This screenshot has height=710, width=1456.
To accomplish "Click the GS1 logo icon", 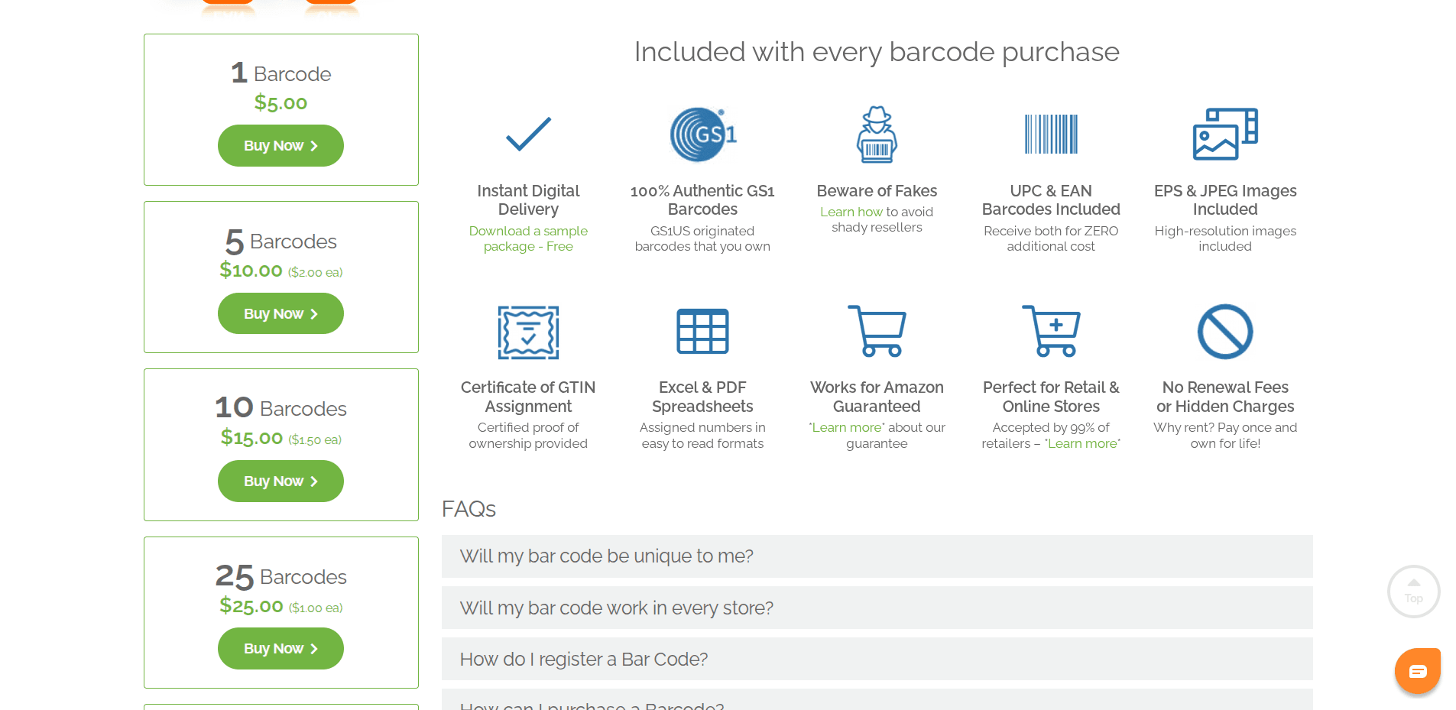I will coord(702,135).
